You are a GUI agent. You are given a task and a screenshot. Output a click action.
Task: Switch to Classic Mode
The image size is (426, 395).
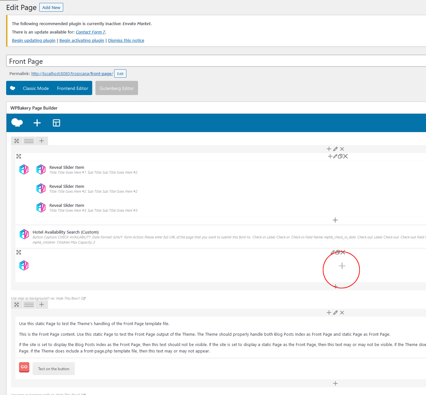click(x=36, y=88)
